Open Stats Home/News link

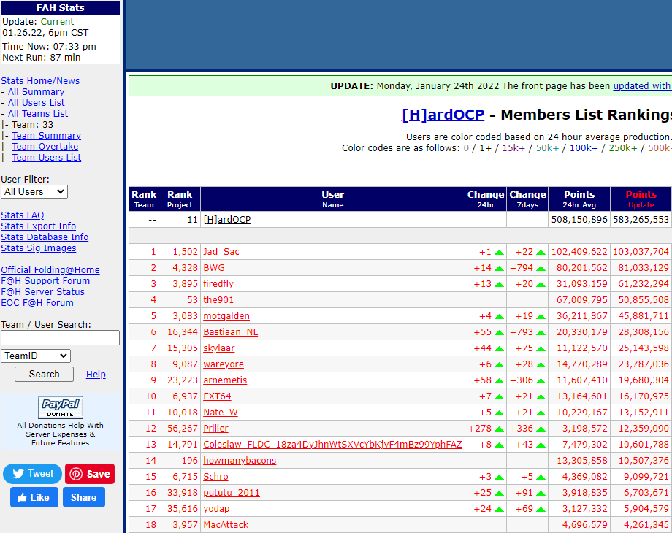tap(40, 81)
